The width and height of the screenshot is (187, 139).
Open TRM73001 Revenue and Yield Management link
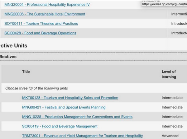(x=82, y=136)
